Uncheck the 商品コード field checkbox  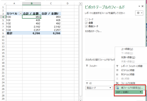tap(86, 26)
